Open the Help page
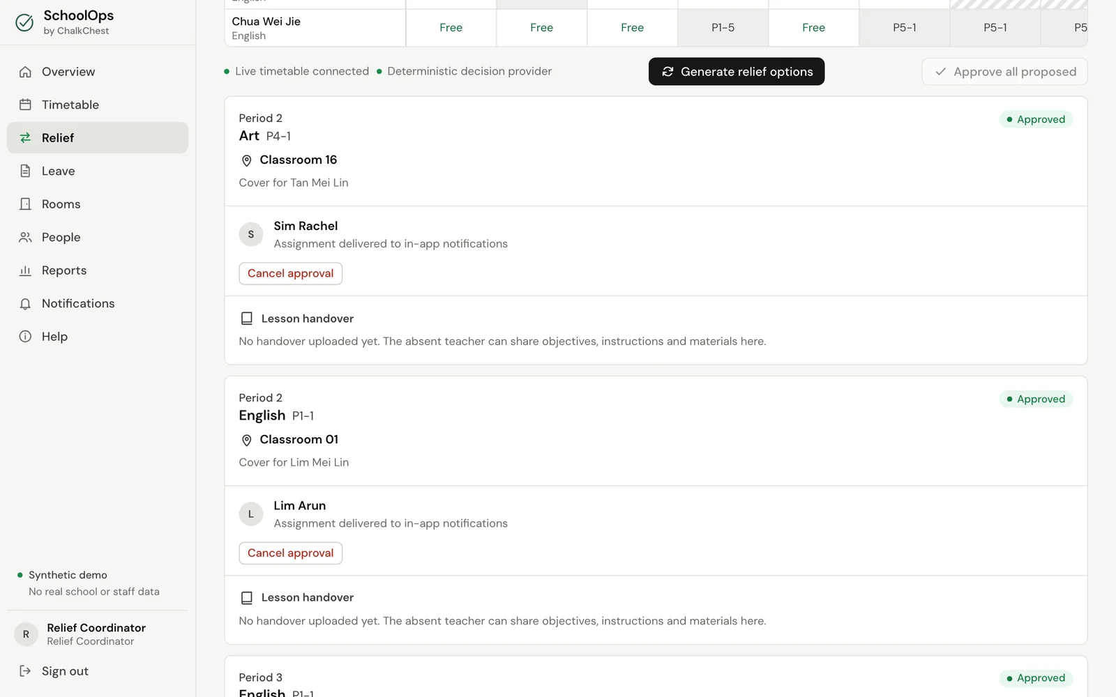This screenshot has width=1116, height=697. pos(98,337)
